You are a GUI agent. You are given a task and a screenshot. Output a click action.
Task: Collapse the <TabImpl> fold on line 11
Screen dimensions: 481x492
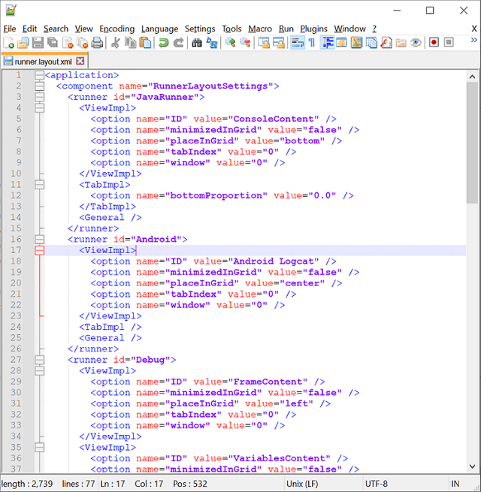tap(40, 185)
